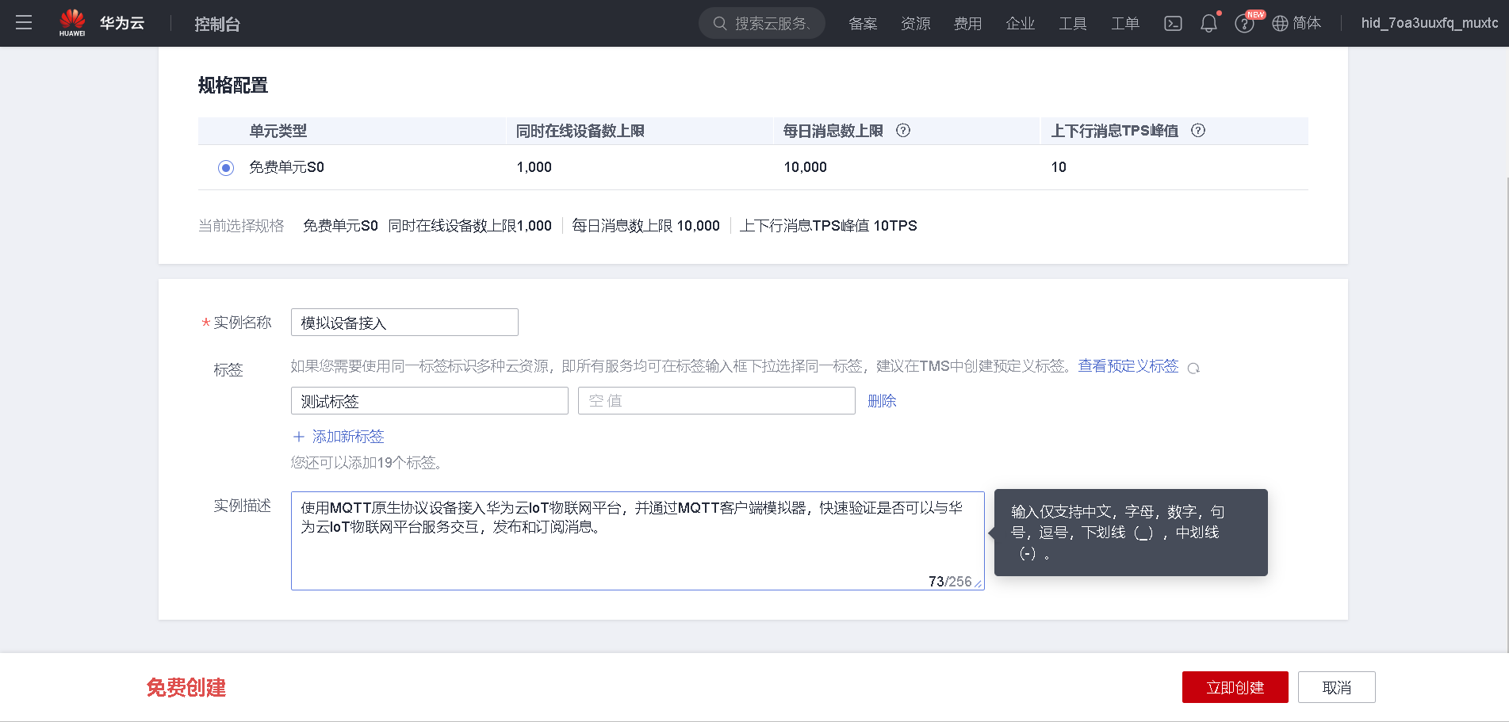Delete the 测试标签 tag via 删除

[882, 401]
